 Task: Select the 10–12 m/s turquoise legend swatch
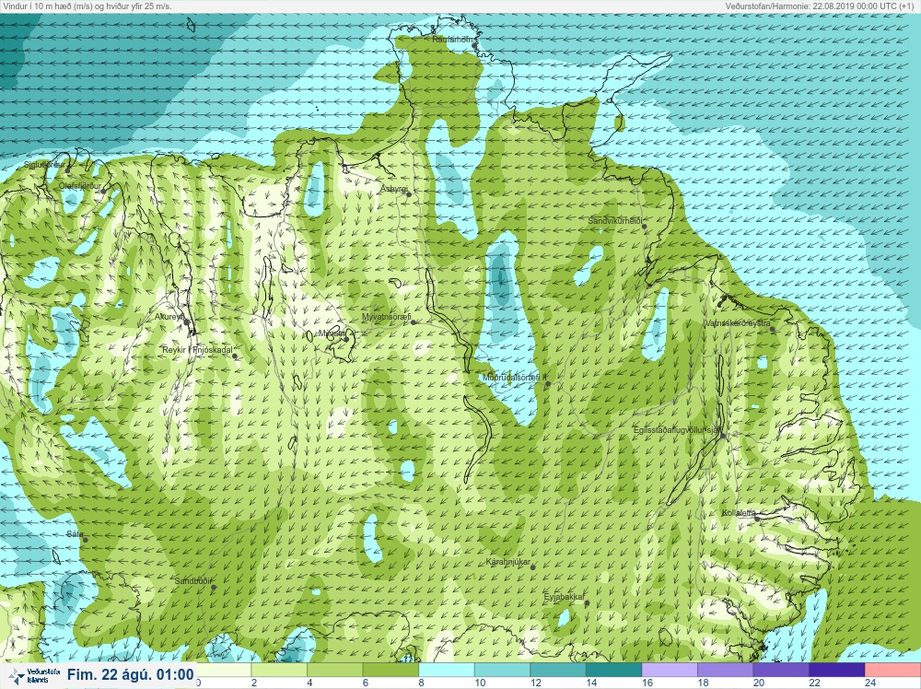tap(502, 669)
